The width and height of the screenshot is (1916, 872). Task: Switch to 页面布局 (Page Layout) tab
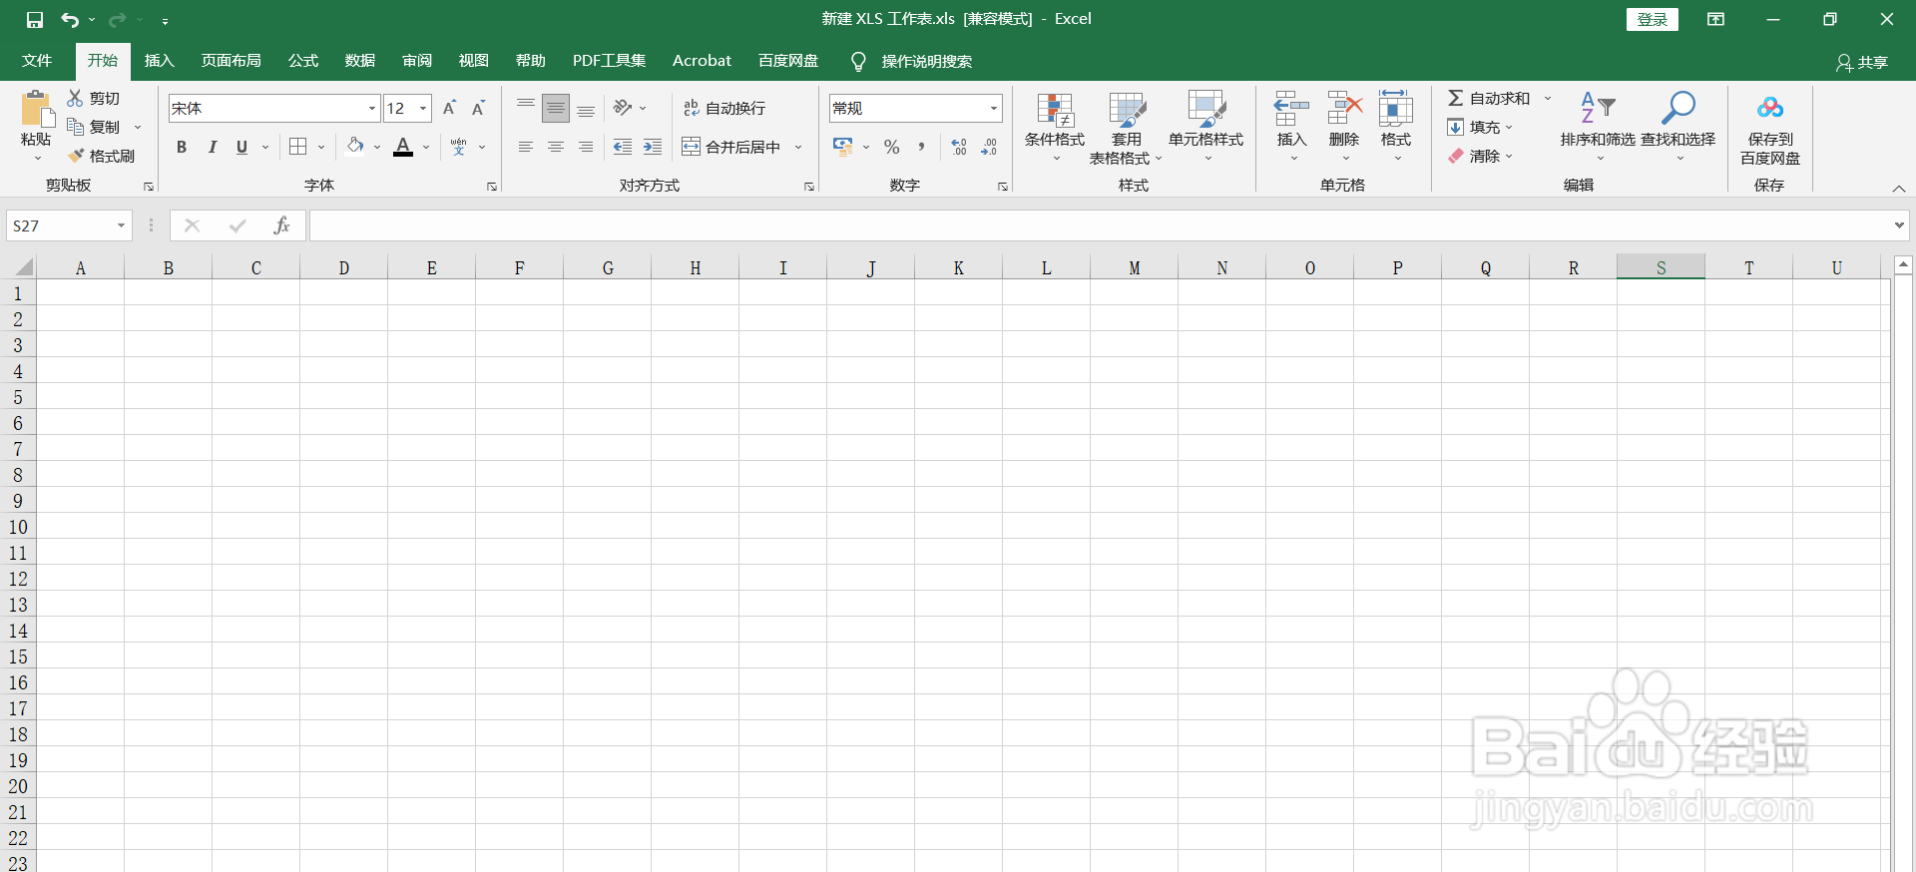tap(232, 61)
